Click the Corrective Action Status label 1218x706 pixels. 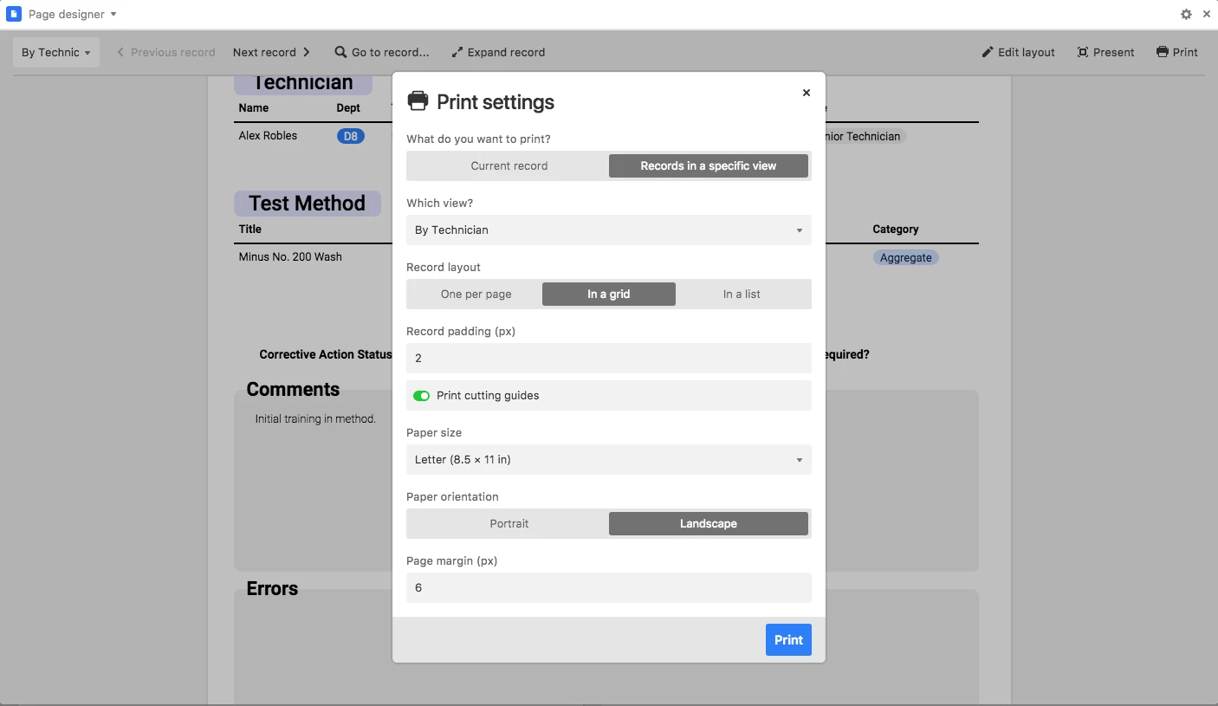(x=326, y=354)
